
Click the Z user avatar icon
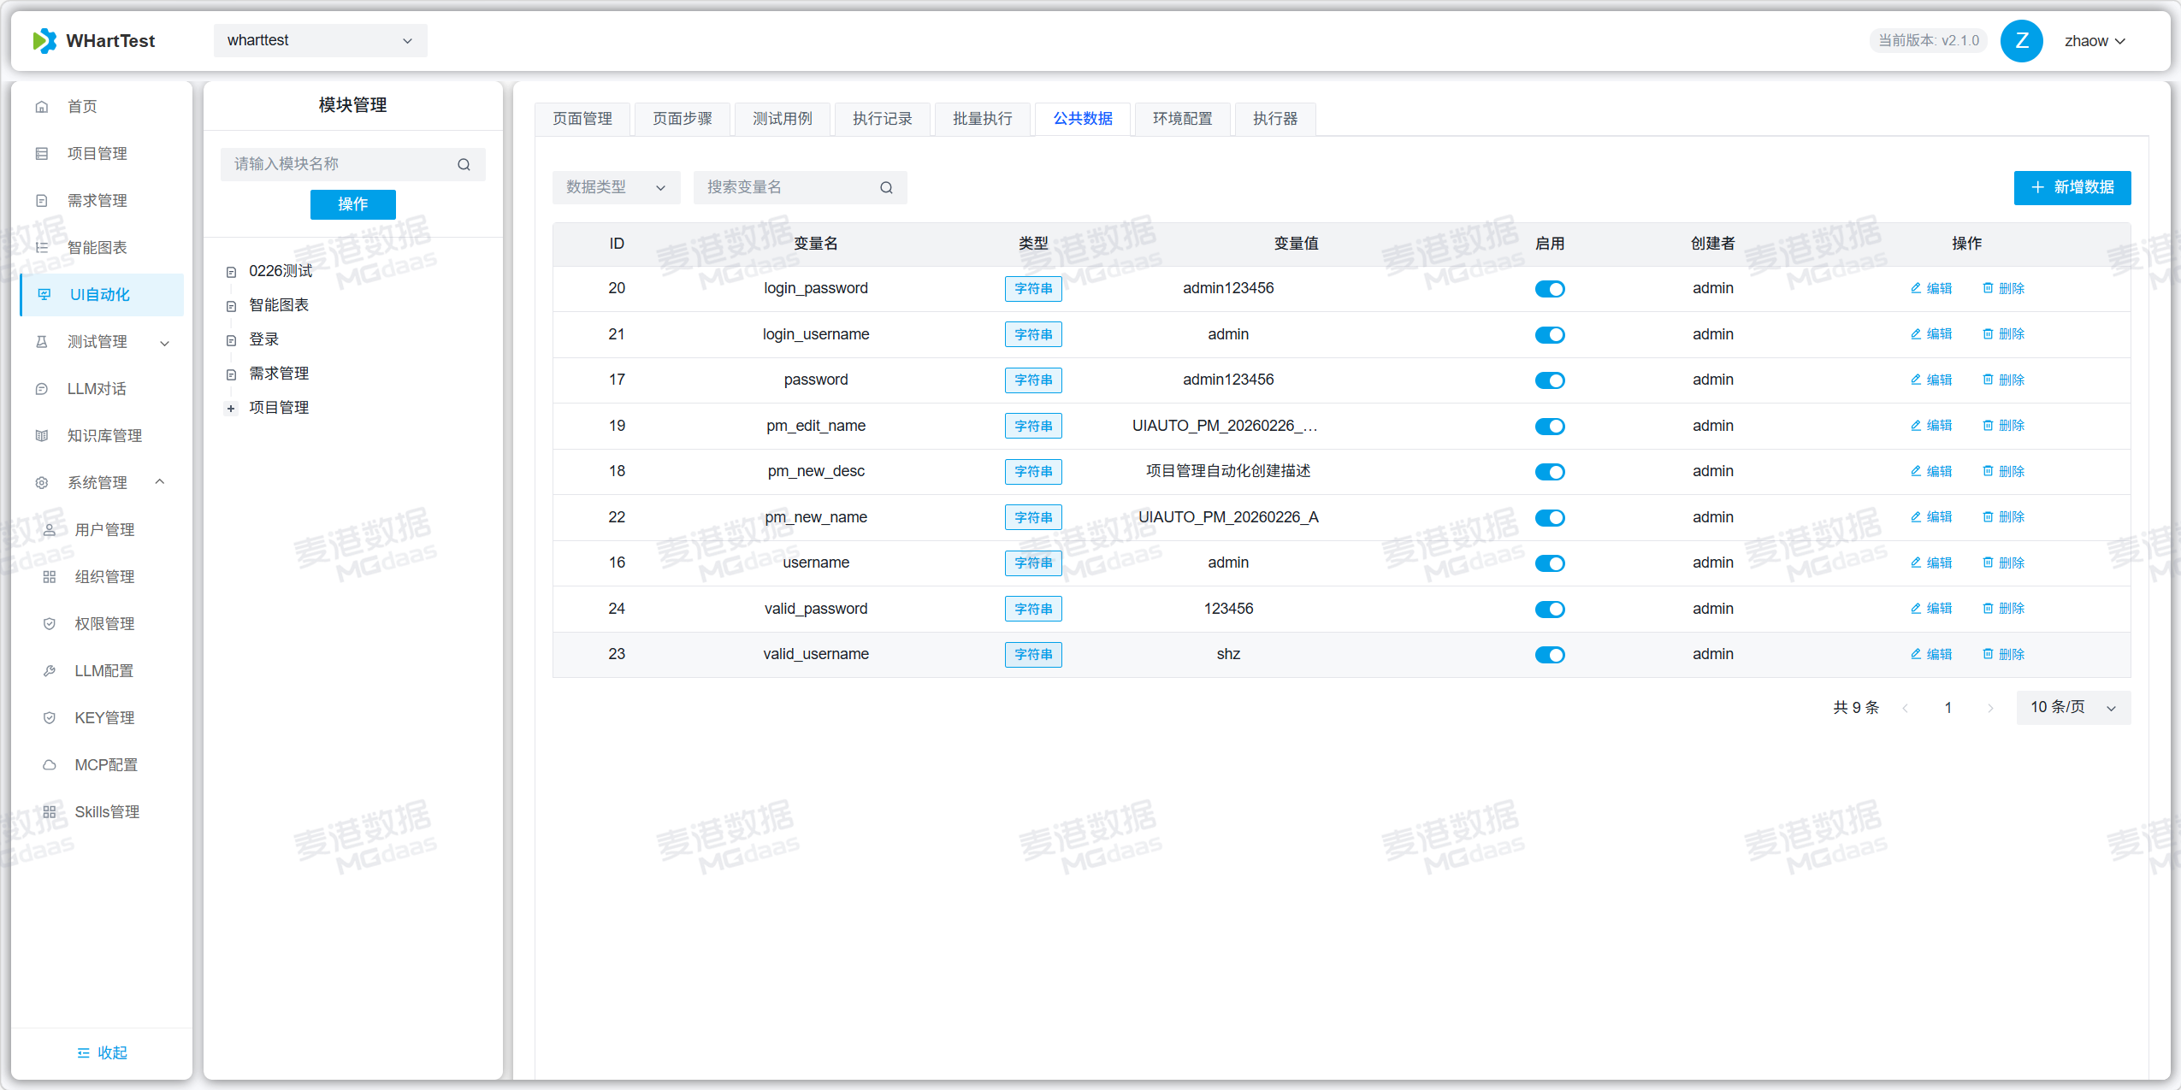click(x=2021, y=41)
